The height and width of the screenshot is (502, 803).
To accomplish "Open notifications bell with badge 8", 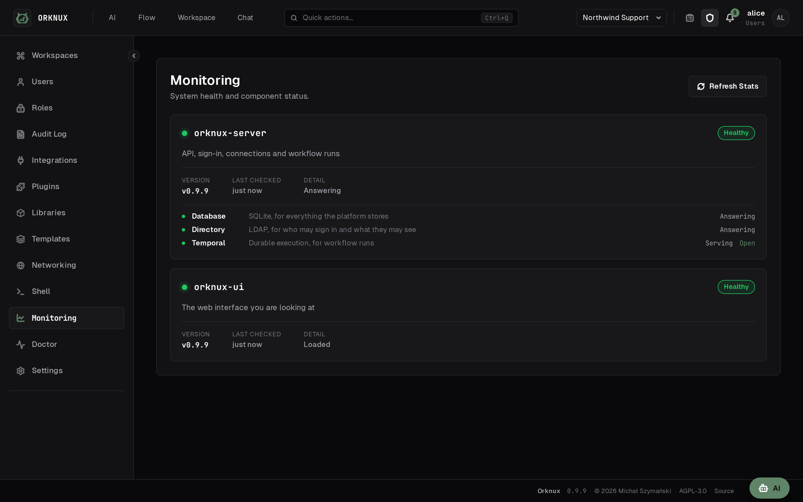I will click(730, 18).
